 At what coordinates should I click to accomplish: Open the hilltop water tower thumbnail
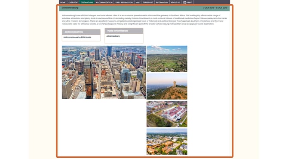167,86
